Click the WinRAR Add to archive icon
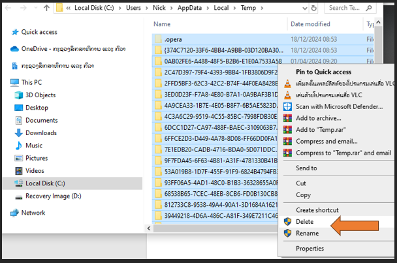Viewport: 397px width, 263px height. click(287, 118)
